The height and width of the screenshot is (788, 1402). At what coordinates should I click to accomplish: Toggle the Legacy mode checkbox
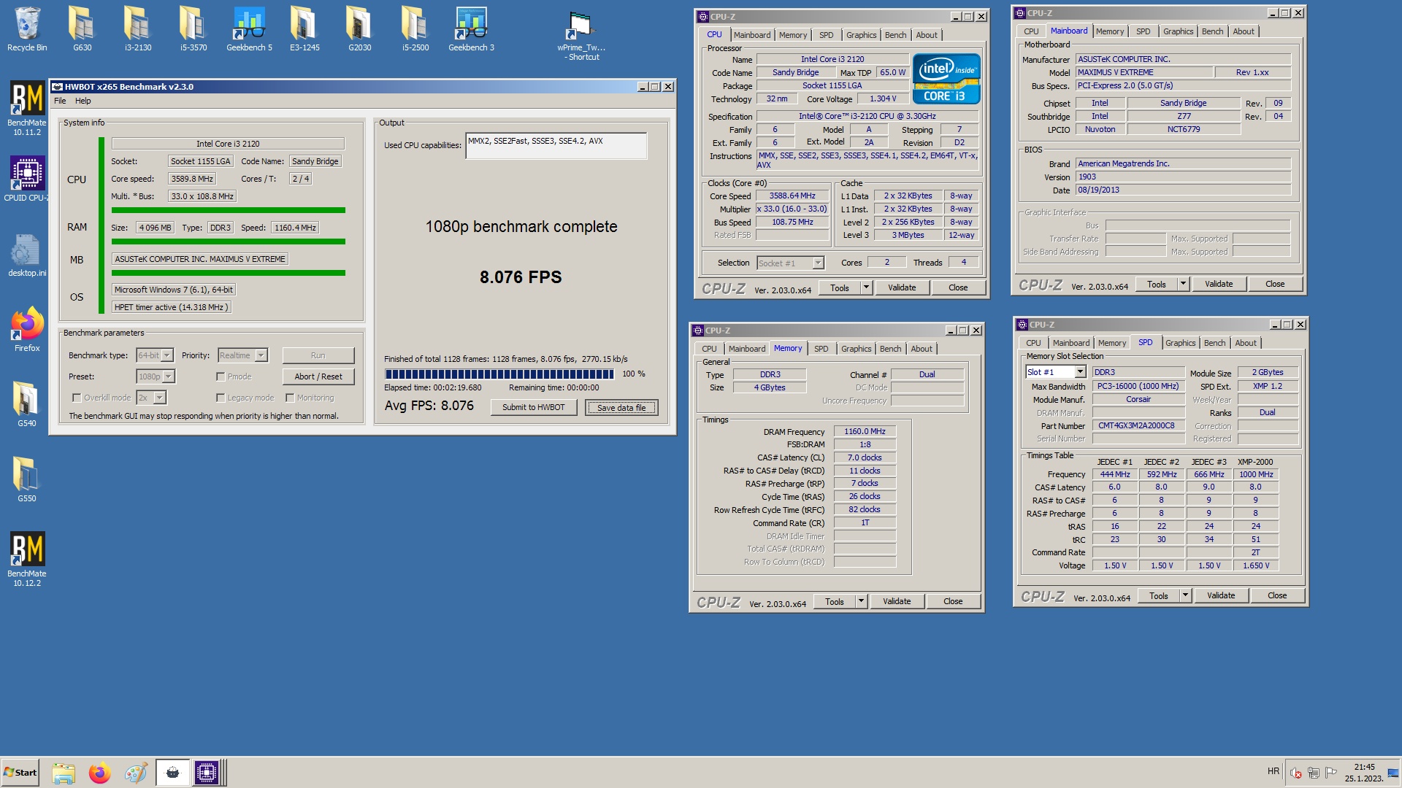click(x=221, y=398)
